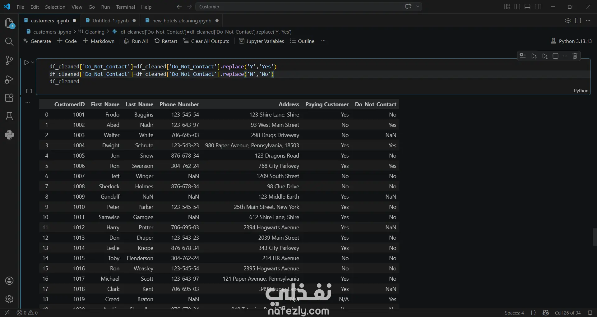Toggle the secondary side bar
This screenshot has height=317, width=597.
tap(538, 7)
